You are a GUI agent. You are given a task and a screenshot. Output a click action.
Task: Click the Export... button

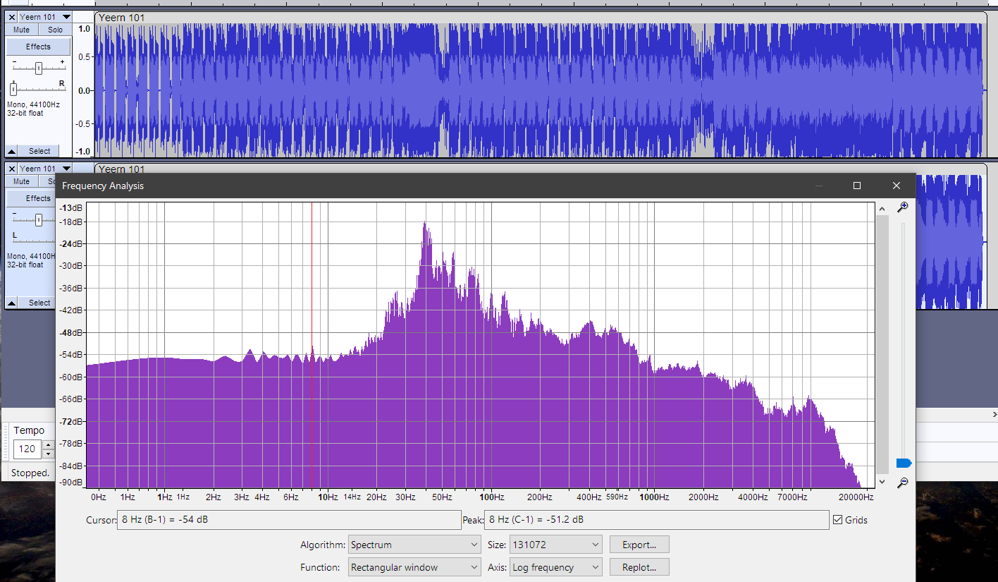(x=639, y=545)
